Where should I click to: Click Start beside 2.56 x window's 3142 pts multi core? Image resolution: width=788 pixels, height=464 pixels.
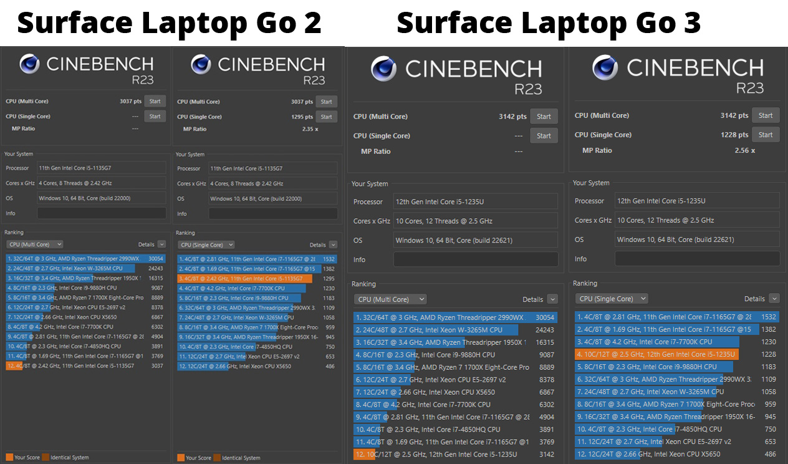pyautogui.click(x=766, y=115)
